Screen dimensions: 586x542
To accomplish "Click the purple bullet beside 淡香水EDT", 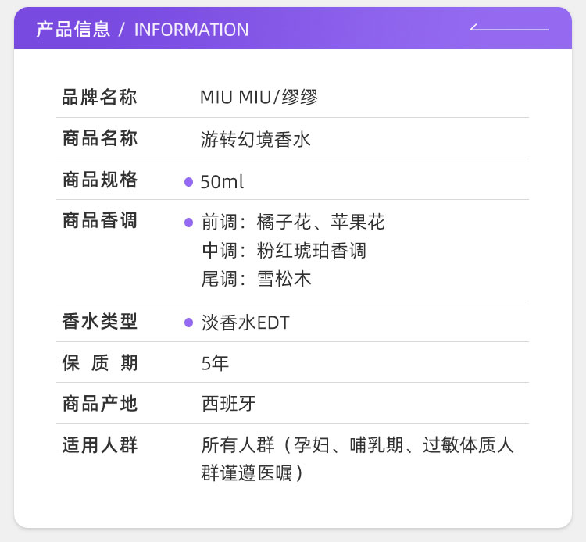I will coord(188,323).
